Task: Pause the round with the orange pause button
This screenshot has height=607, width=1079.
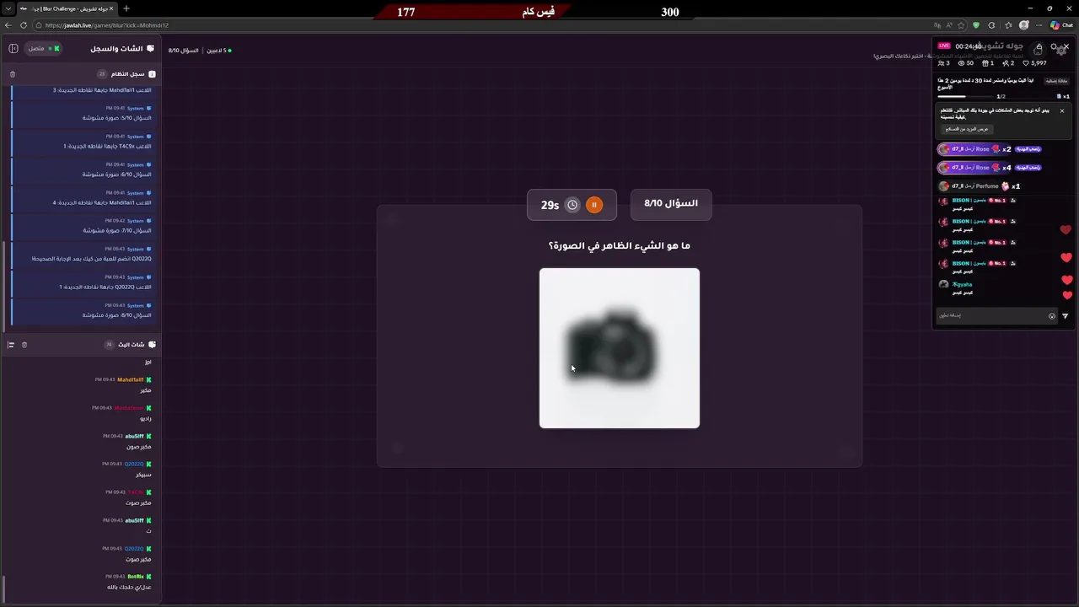Action: [x=594, y=205]
